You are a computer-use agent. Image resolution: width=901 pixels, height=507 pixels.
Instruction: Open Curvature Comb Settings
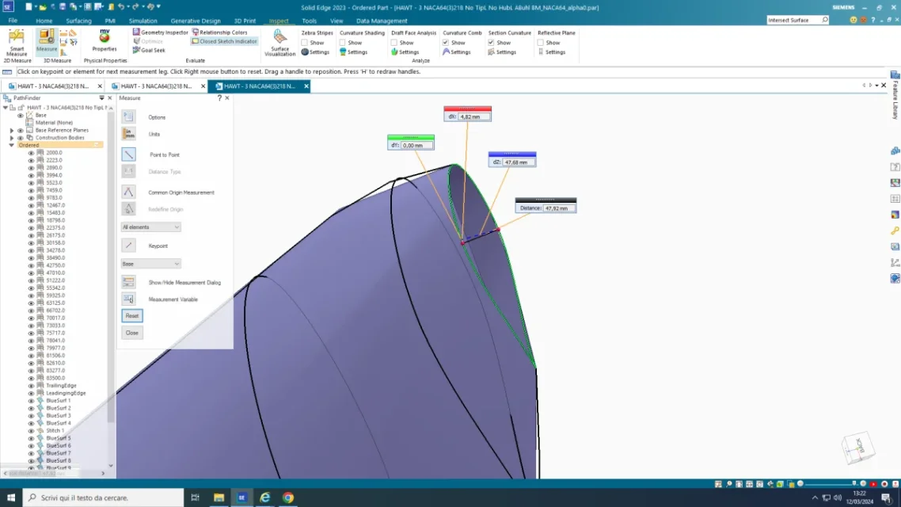coord(456,52)
